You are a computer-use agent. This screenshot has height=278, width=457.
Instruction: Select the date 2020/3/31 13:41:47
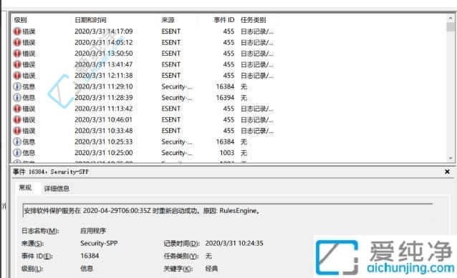tap(103, 64)
